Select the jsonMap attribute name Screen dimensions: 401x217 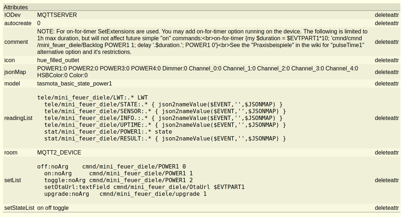pyautogui.click(x=15, y=72)
